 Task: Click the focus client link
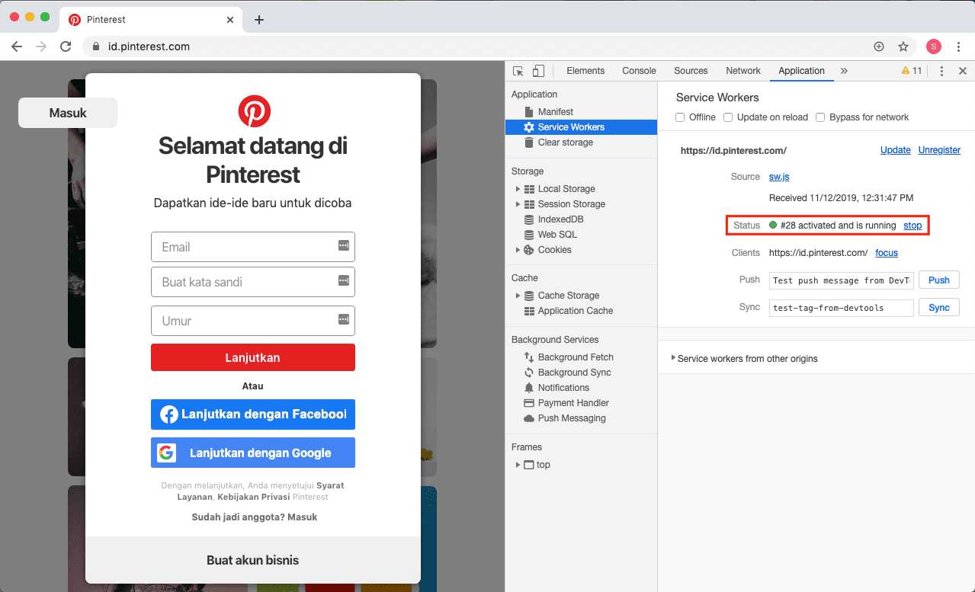pos(887,253)
